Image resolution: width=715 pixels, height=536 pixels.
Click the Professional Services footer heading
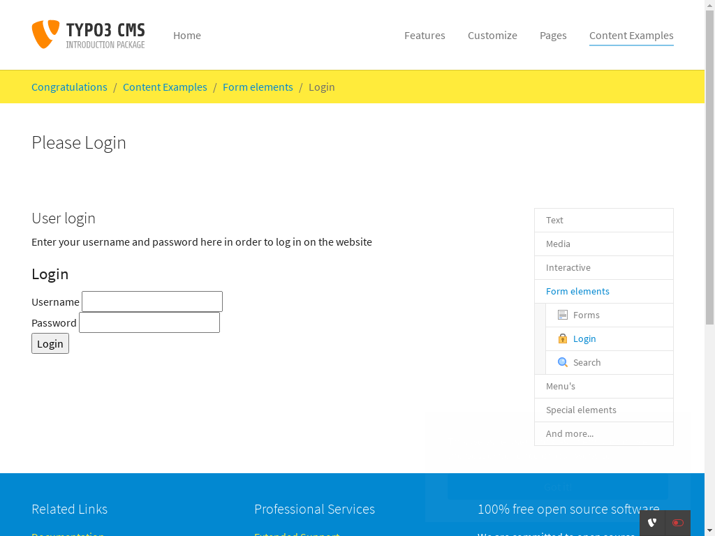tap(315, 509)
